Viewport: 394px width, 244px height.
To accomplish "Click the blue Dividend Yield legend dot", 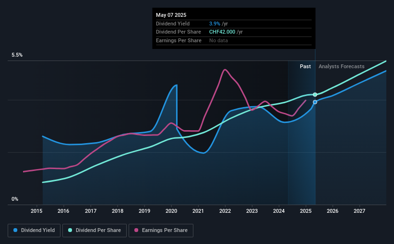I will pyautogui.click(x=15, y=230).
